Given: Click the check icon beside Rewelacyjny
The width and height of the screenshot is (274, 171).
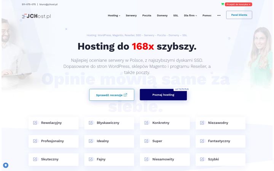Looking at the screenshot, I should coord(35,123).
